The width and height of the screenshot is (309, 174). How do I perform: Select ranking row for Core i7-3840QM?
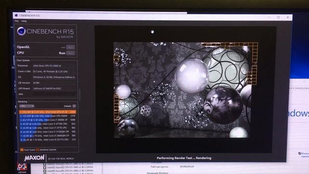[x=47, y=135]
